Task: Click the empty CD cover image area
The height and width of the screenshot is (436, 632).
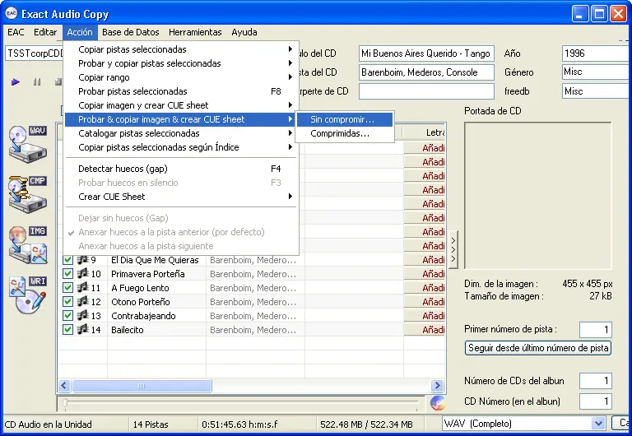Action: tap(538, 196)
